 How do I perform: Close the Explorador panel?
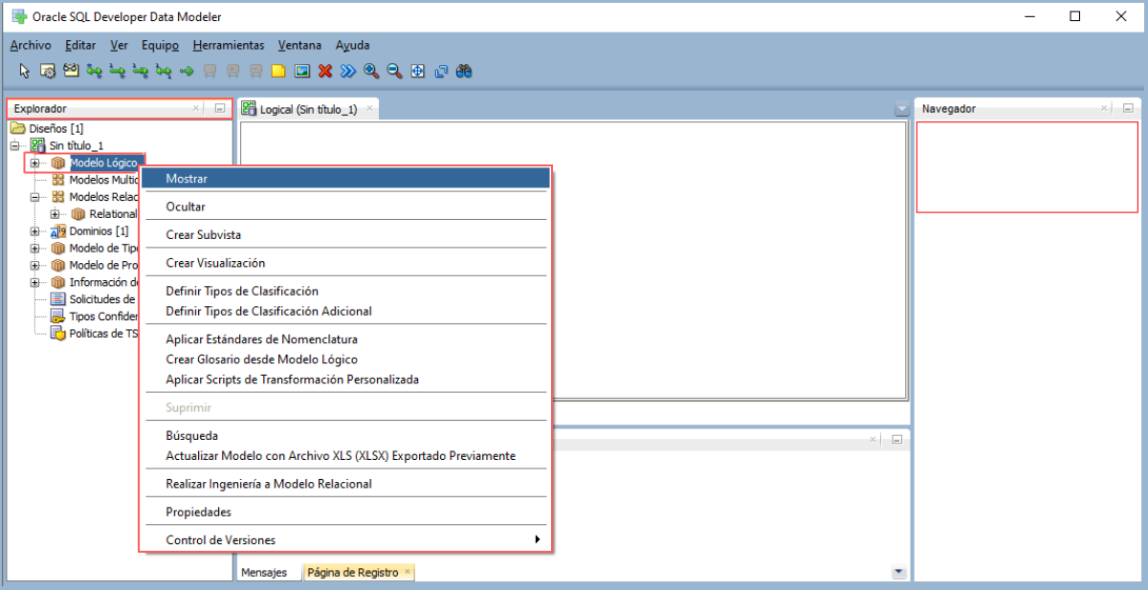point(196,109)
